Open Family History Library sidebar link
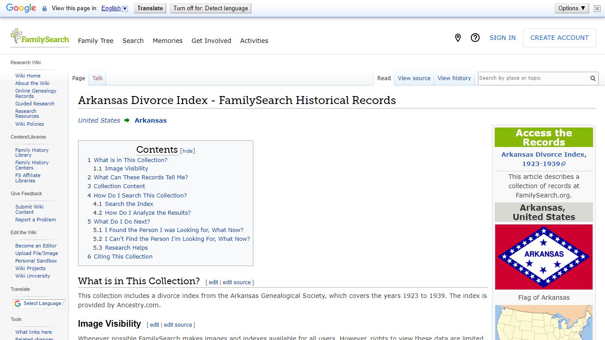The height and width of the screenshot is (340, 605). pos(32,153)
